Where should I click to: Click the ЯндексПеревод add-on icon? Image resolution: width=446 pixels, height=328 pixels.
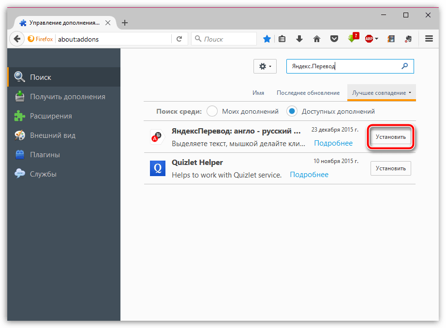(157, 137)
